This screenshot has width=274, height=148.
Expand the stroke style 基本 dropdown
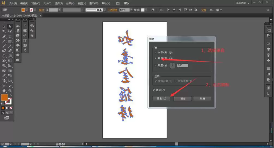(104, 10)
